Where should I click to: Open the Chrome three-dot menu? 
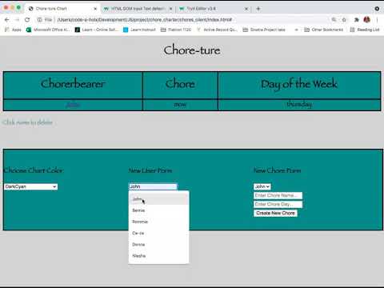click(377, 20)
